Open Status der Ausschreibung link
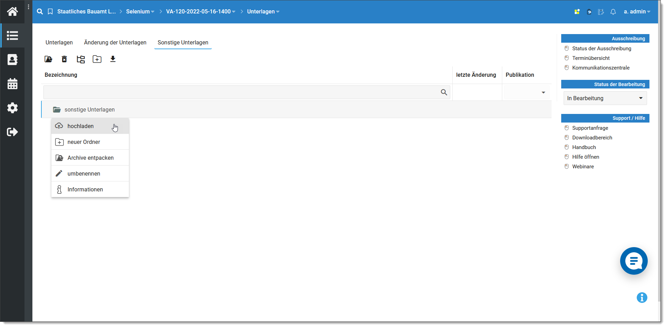The width and height of the screenshot is (666, 327). coord(602,49)
